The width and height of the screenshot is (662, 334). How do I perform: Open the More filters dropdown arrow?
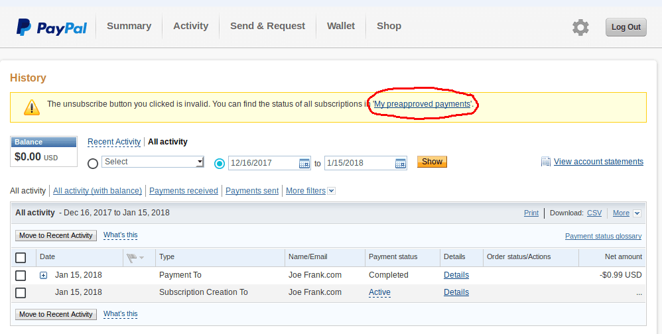point(332,191)
